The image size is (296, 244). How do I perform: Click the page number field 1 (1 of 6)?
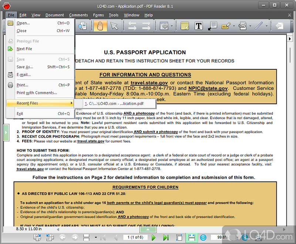tap(135, 237)
